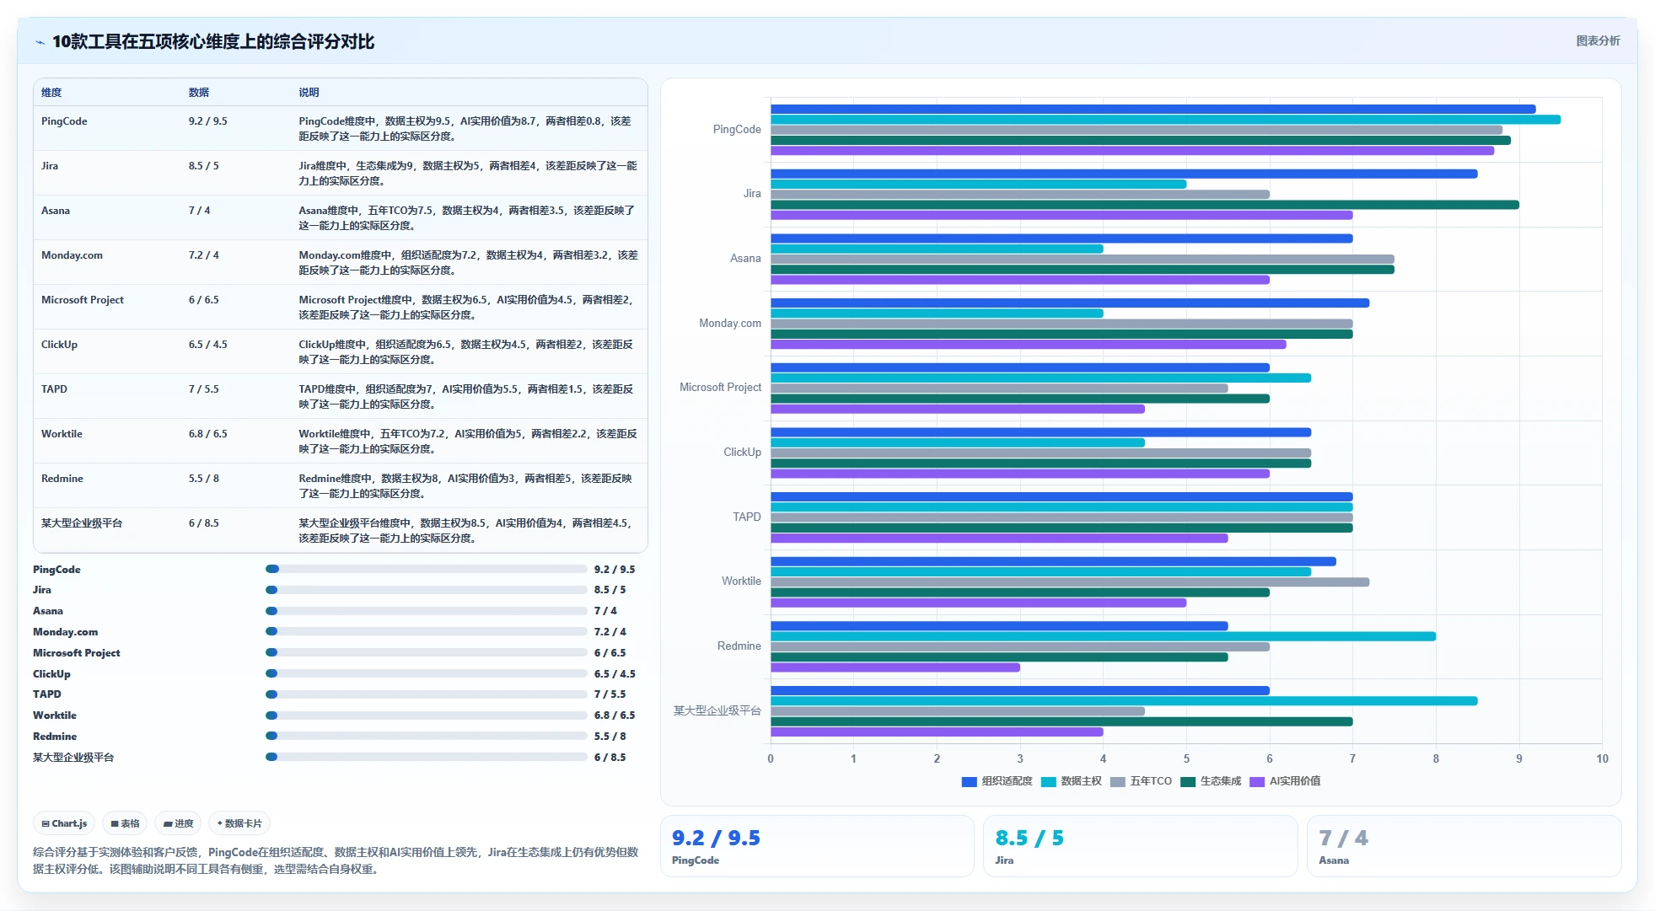The image size is (1655, 911).
Task: Select the Redmine cell in the table
Action: click(x=62, y=479)
